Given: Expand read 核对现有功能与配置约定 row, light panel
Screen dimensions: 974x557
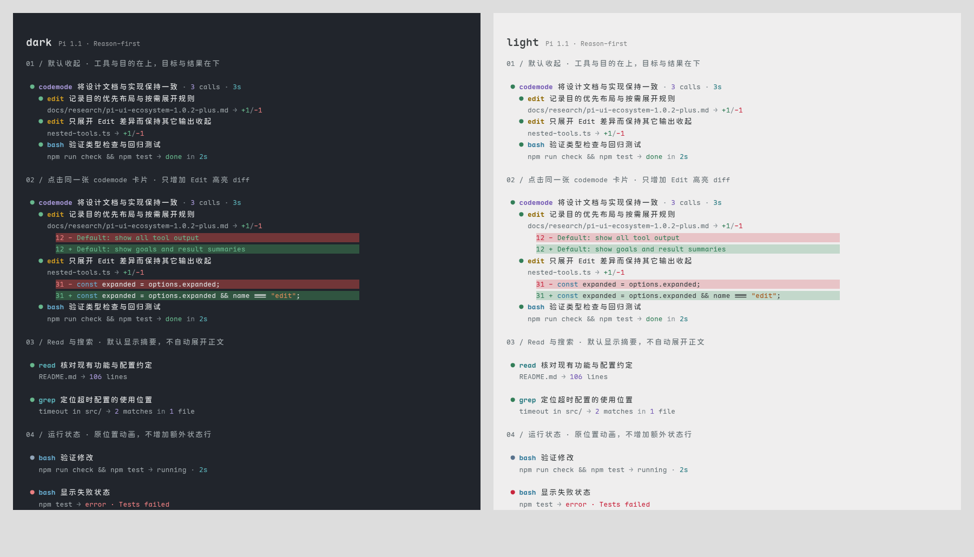Looking at the screenshot, I should click(571, 365).
